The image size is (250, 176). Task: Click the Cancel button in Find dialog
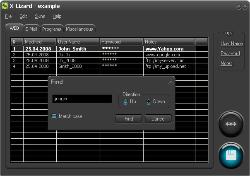click(x=159, y=119)
